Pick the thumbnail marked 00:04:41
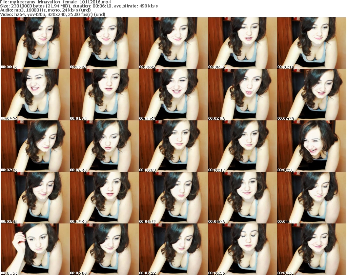This screenshot has width=347, height=275. point(311,198)
